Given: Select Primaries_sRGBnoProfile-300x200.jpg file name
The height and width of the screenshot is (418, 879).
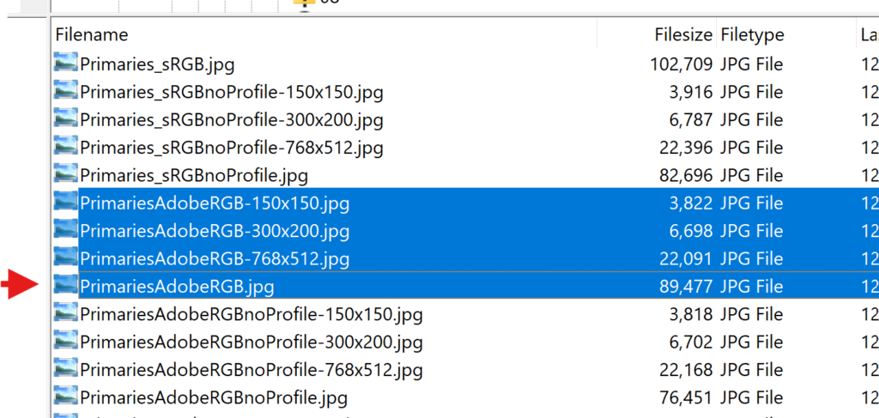Looking at the screenshot, I should (232, 120).
